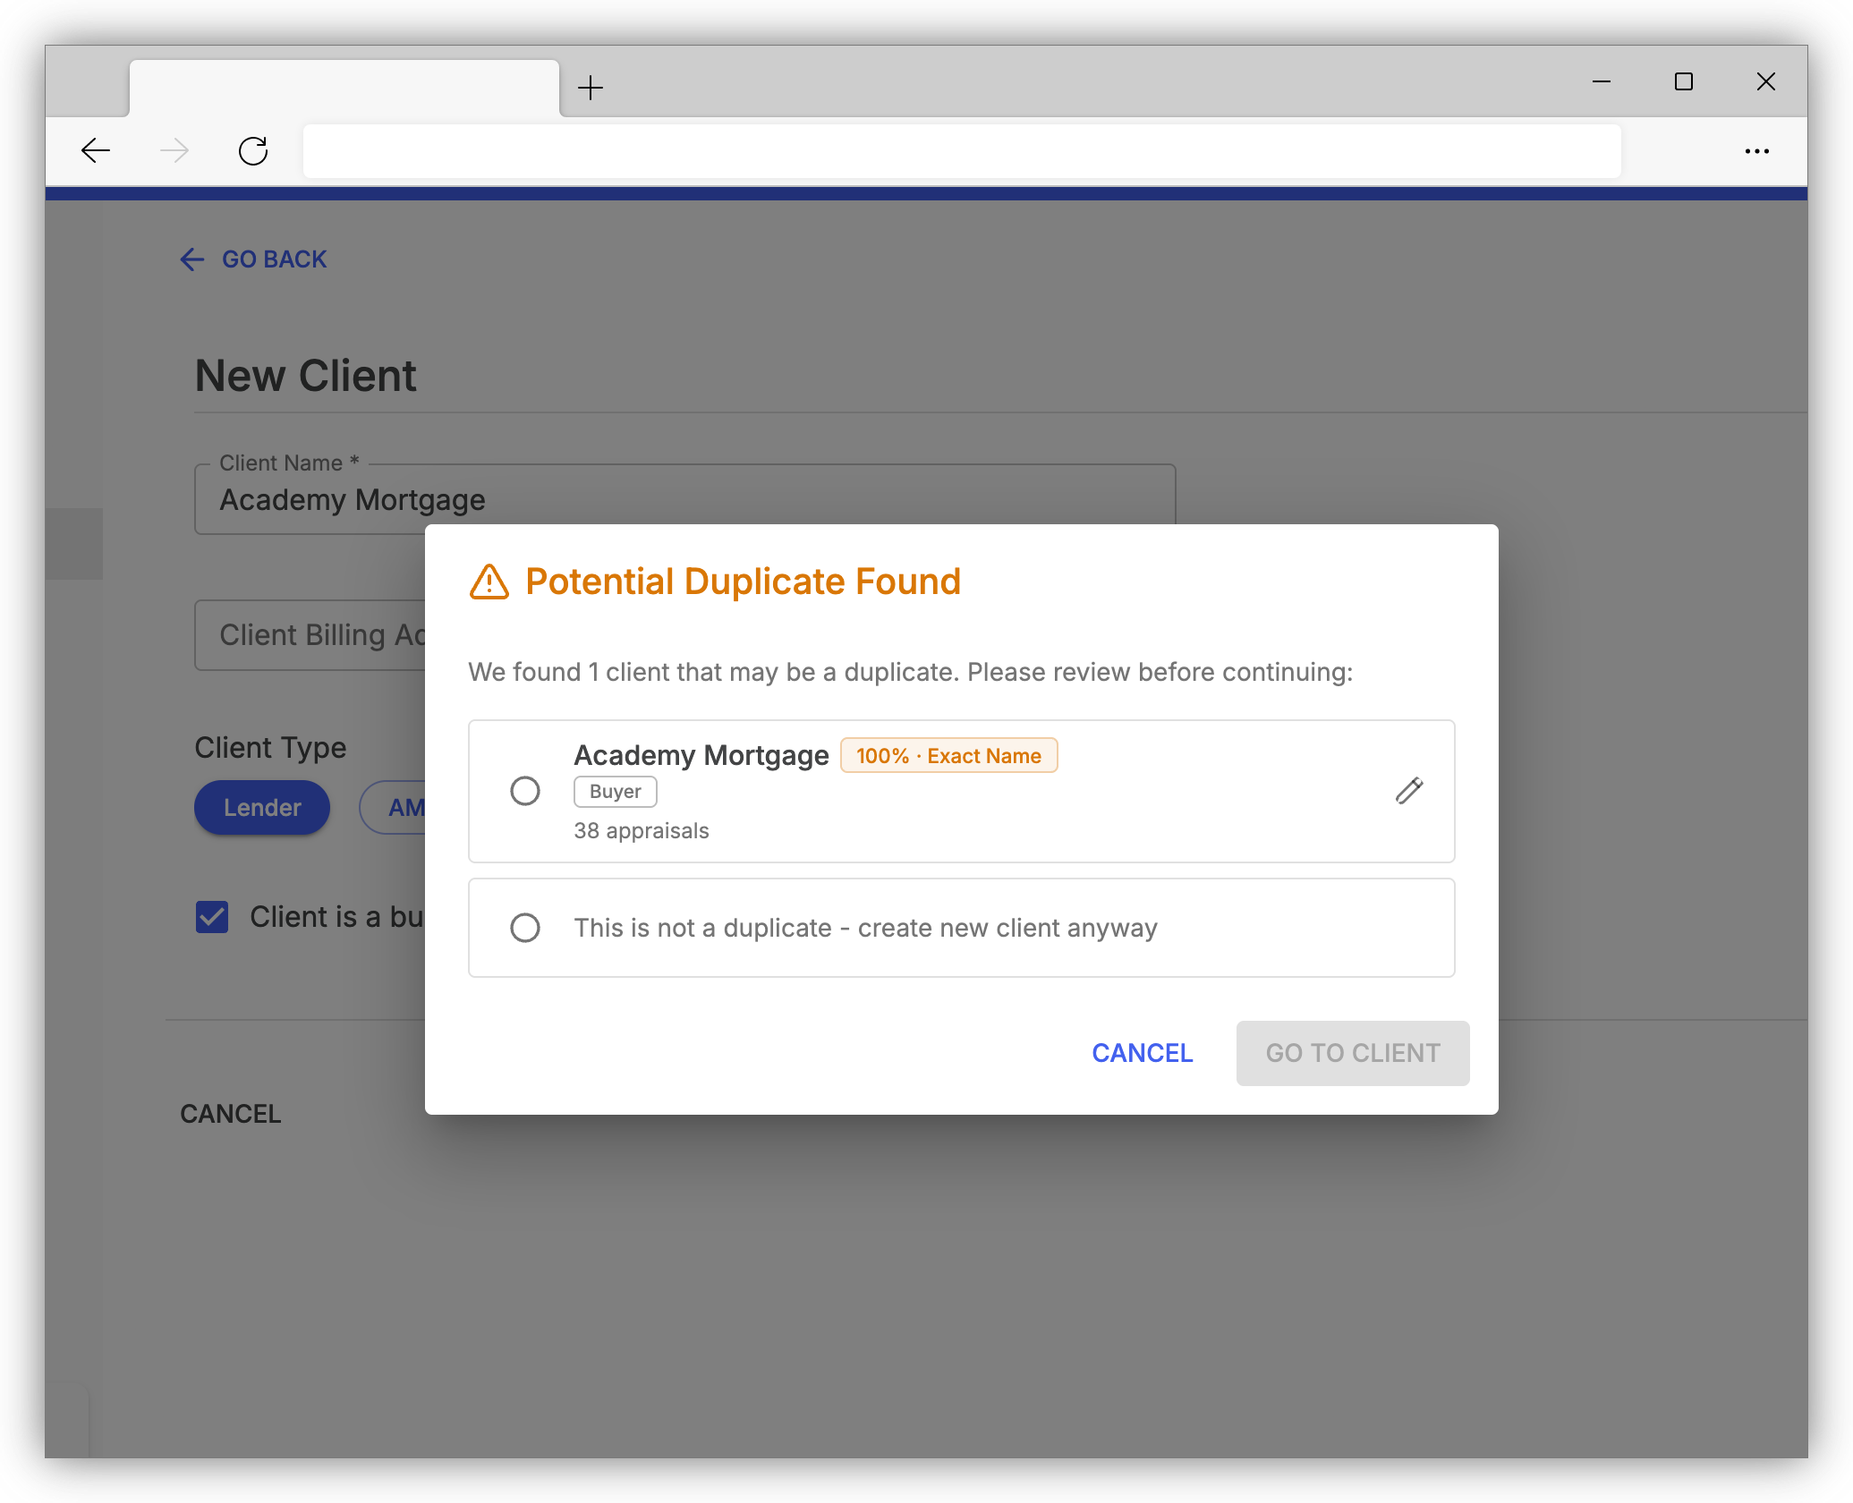Click the pencil edit icon for Academy Mortgage

(x=1408, y=791)
